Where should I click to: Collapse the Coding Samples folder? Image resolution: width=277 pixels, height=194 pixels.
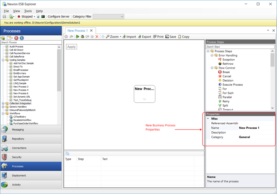click(x=3, y=60)
